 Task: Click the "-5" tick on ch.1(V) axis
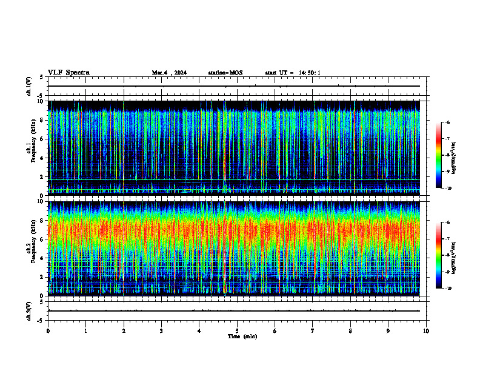(x=41, y=96)
